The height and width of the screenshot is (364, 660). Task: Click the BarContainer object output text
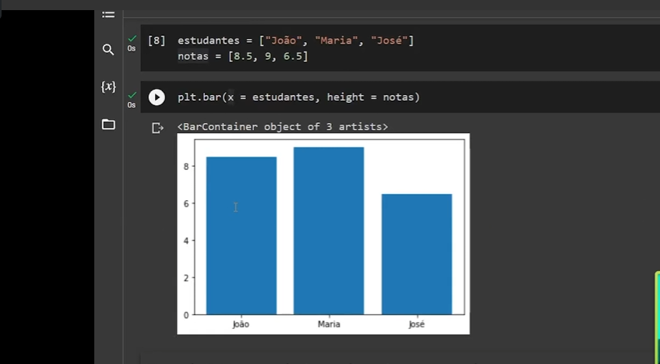coord(282,127)
